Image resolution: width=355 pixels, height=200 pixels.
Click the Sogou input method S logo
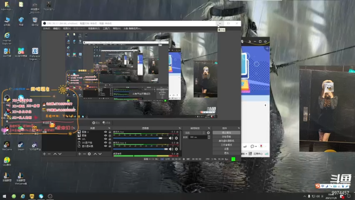[x=318, y=186]
